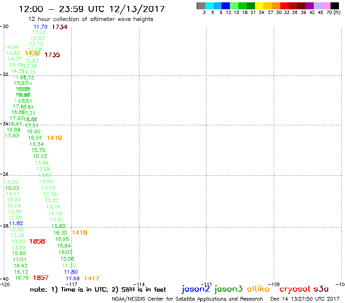345x303 pixels.
Task: Click the blue "11.79" wave height
Action: coord(41,27)
